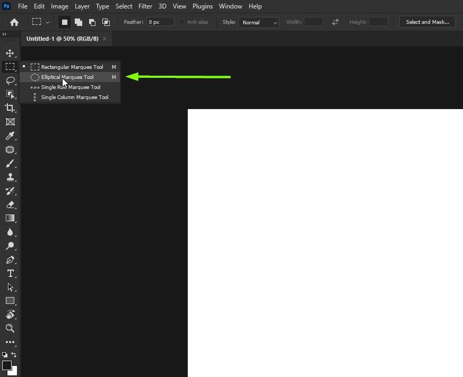The image size is (463, 377).
Task: Click the Photoshop Ps logo
Action: click(6, 6)
